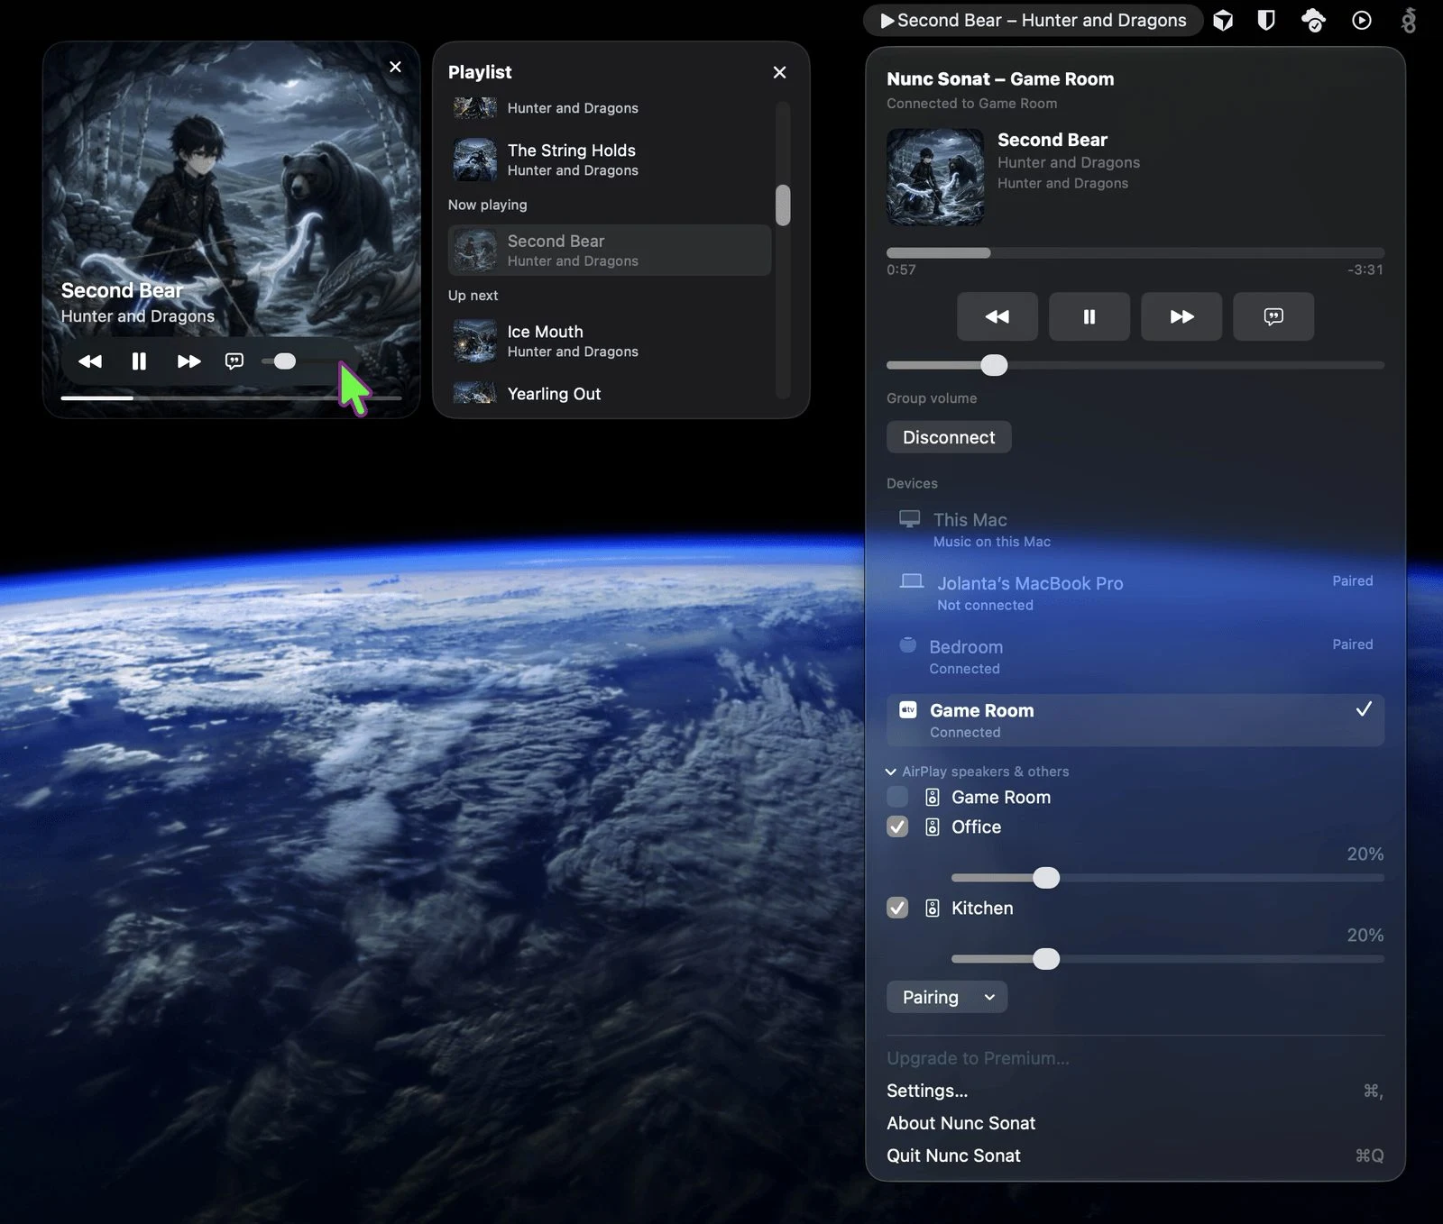1443x1224 pixels.
Task: Uncheck the Kitchen speaker checkbox
Action: point(897,908)
